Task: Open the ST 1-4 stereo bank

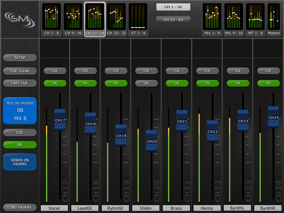Action: pyautogui.click(x=138, y=18)
